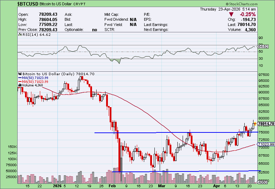Click the RSI(14) legend line icon
Image resolution: width=275 pixels, height=189 pixels.
20,35
